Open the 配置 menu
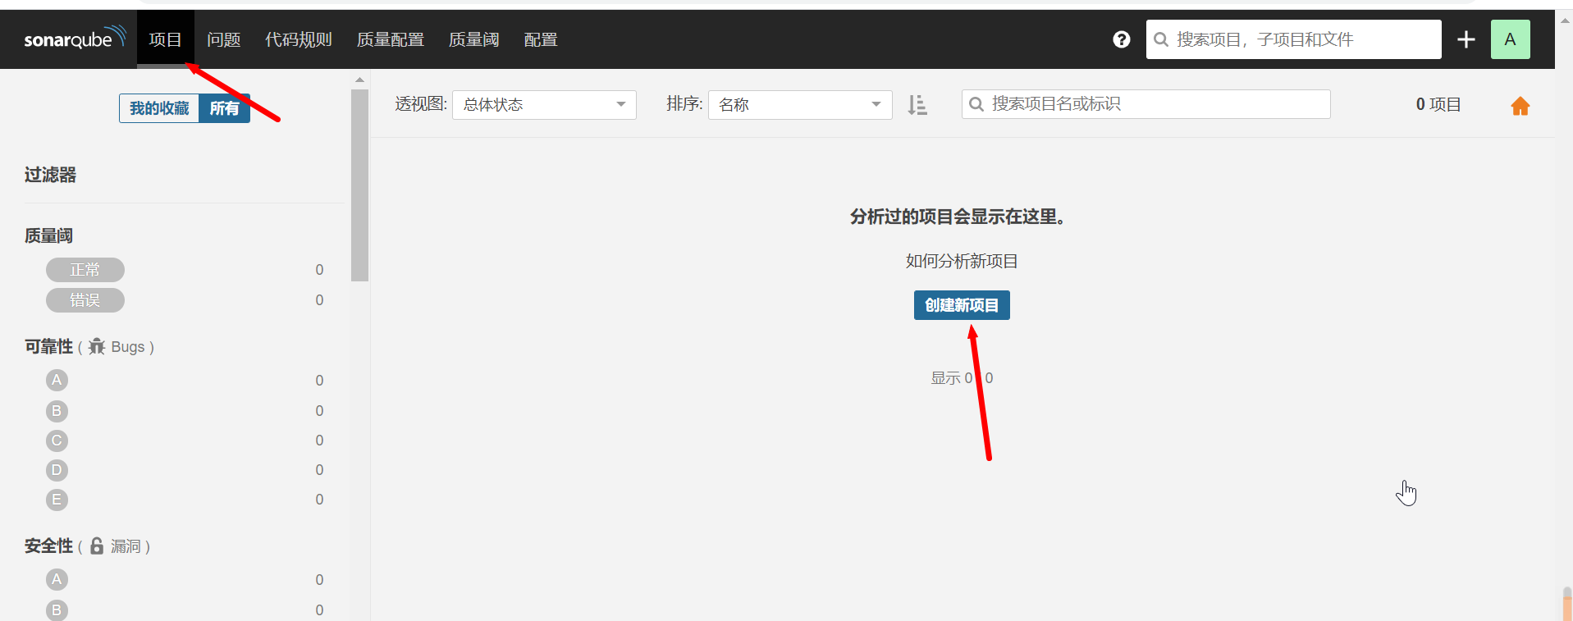The width and height of the screenshot is (1573, 621). tap(541, 39)
